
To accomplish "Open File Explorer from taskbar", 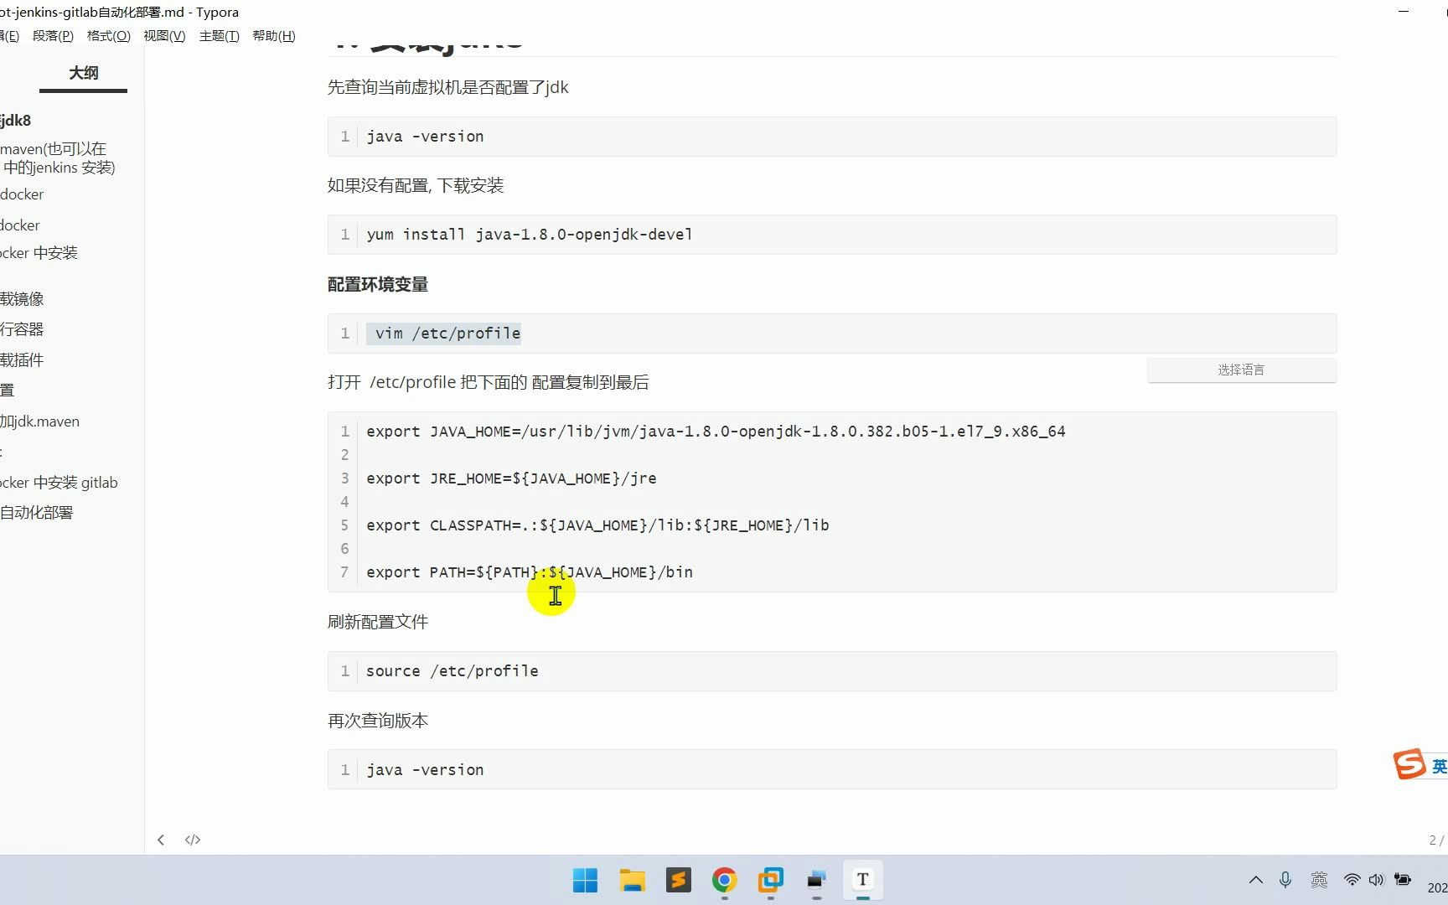I will [x=632, y=880].
